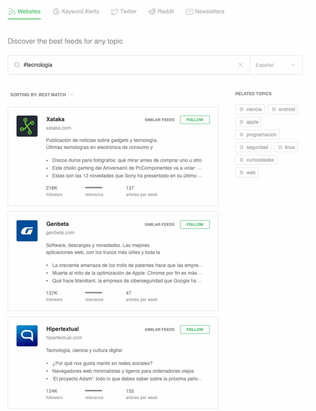Select the seguridad related topic
Viewport: 316px width, 411px height.
click(253, 147)
